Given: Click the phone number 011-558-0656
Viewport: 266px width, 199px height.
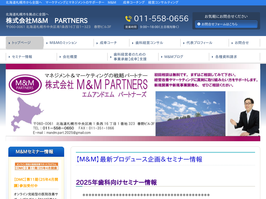Looking at the screenshot, I should point(161,18).
